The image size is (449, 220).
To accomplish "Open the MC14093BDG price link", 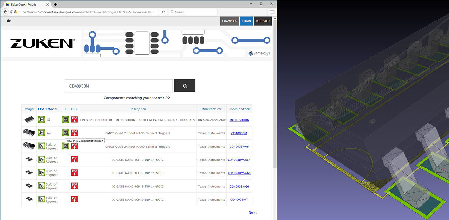I will [239, 120].
